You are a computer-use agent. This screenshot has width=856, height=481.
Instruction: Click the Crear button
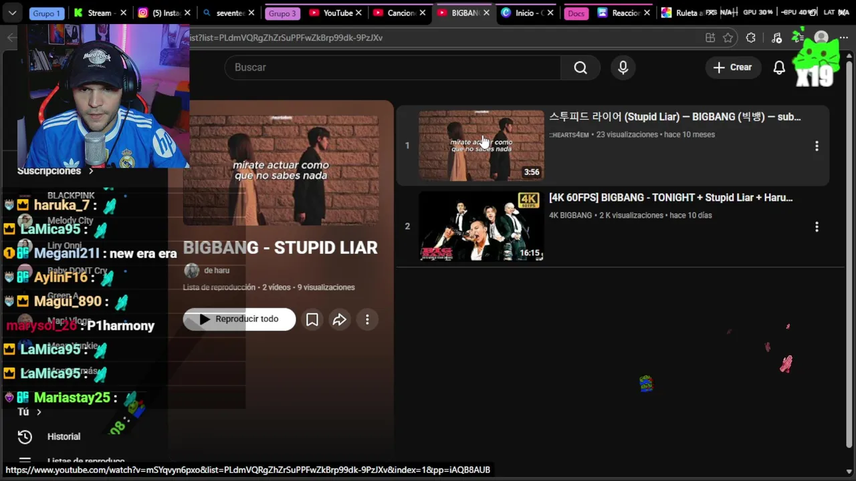click(732, 67)
